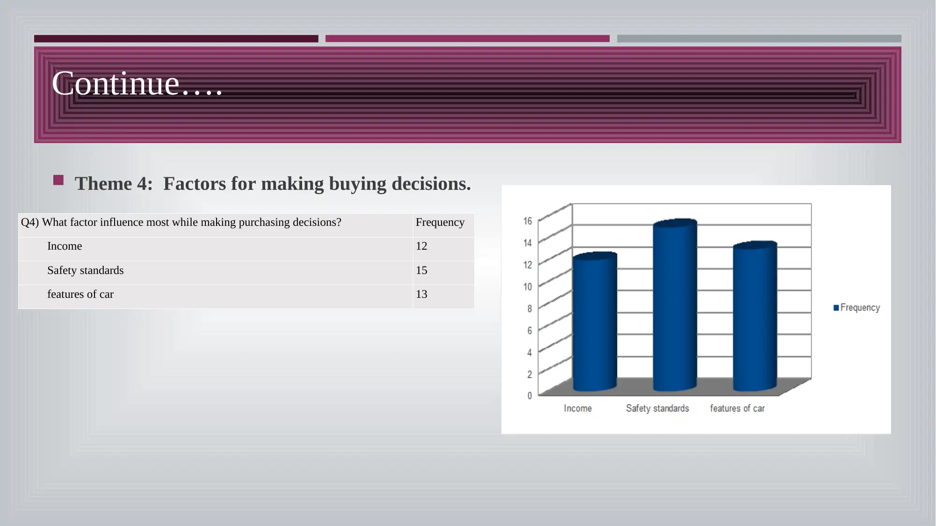Click the Q4 question header cell
This screenshot has width=936, height=526.
pyautogui.click(x=216, y=225)
